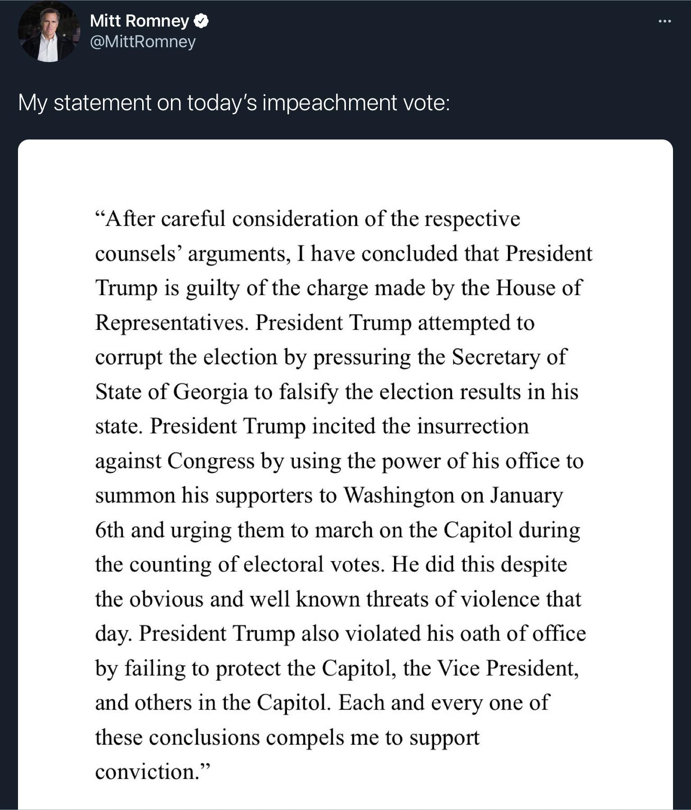The height and width of the screenshot is (810, 691).
Task: Click the tweet text about impeachment vote
Action: 233,103
